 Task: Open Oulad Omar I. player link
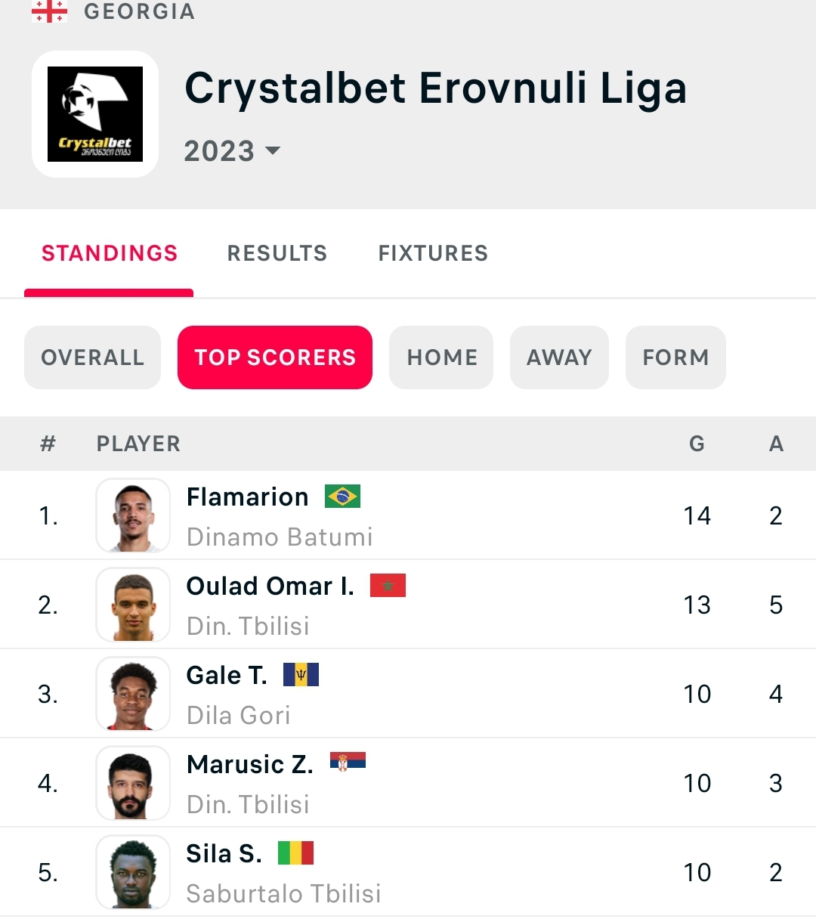[x=270, y=586]
